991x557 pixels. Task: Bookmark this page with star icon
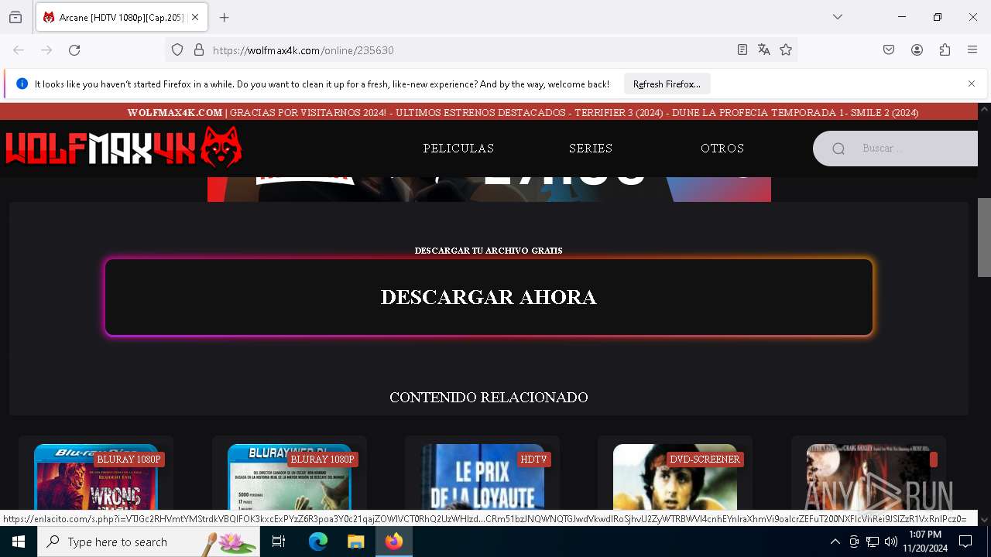786,50
